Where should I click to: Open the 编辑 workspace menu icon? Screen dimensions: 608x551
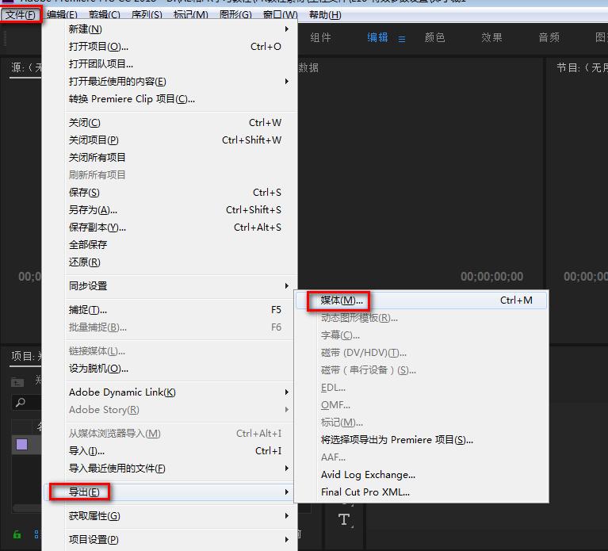click(x=402, y=39)
